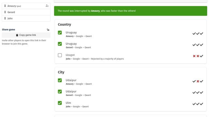Click hourglass icon next to Gerard
The image size is (209, 117).
click(5, 12)
